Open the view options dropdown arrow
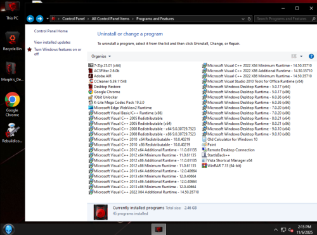The width and height of the screenshot is (317, 235). tap(301, 56)
